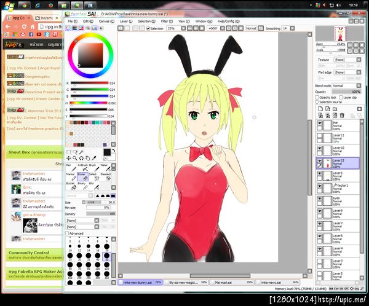Toggle the swatches panel button
This screenshot has width=369, height=306.
coord(94,28)
